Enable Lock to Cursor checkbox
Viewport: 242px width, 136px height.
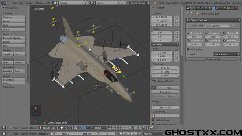(153, 120)
